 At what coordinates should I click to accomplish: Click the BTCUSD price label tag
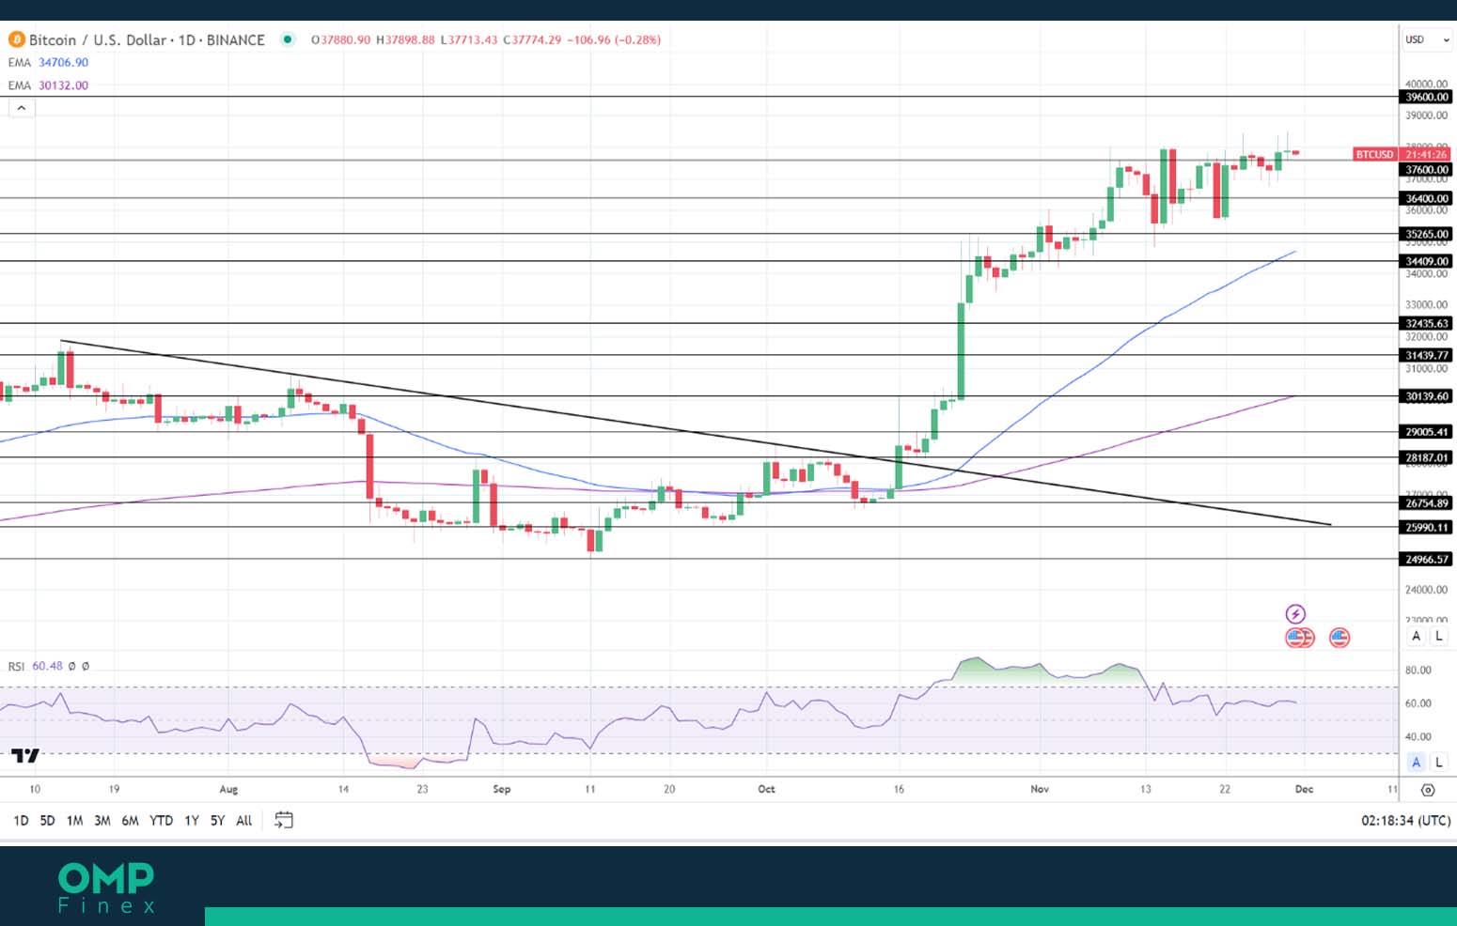click(x=1375, y=154)
